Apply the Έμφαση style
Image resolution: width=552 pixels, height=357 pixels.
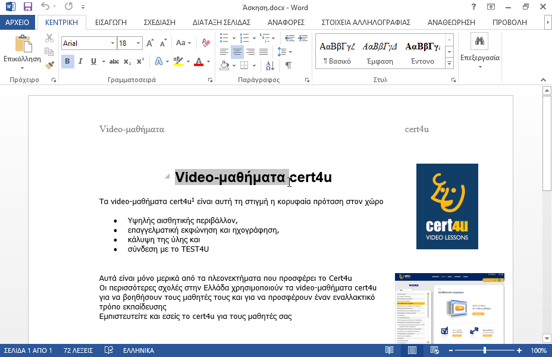click(379, 52)
